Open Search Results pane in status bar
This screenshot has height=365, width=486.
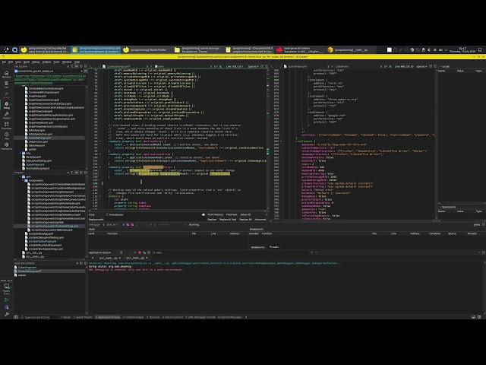tap(83, 317)
